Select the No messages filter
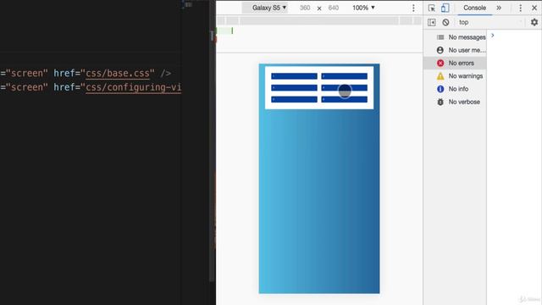Screen dimensions: 542x305 tap(455, 37)
